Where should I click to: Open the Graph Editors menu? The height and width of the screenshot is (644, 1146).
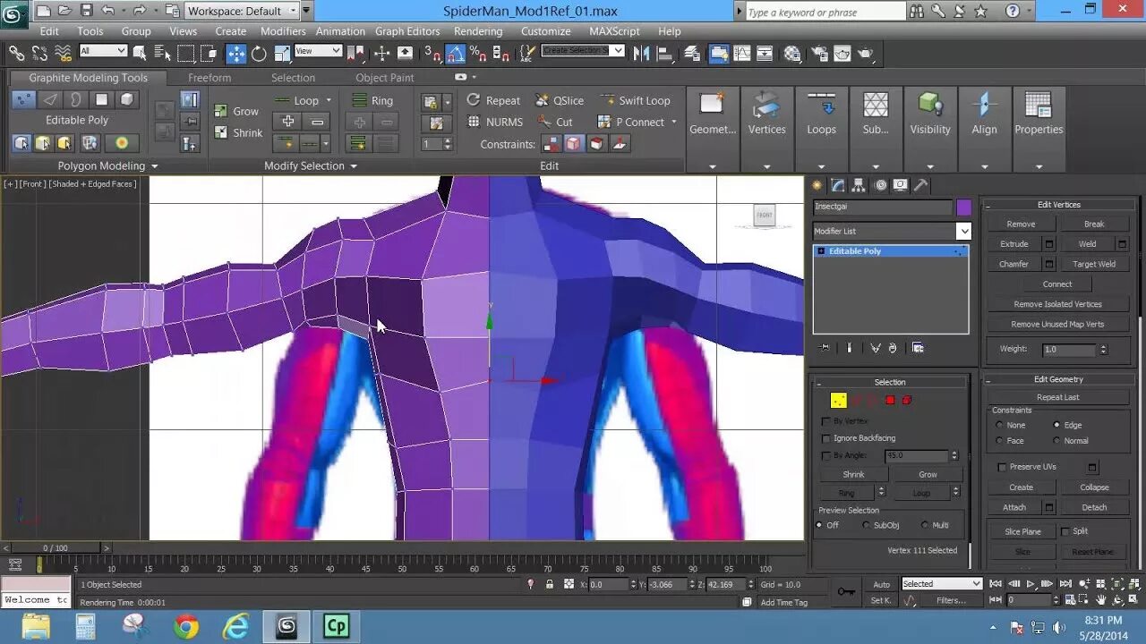pos(407,30)
